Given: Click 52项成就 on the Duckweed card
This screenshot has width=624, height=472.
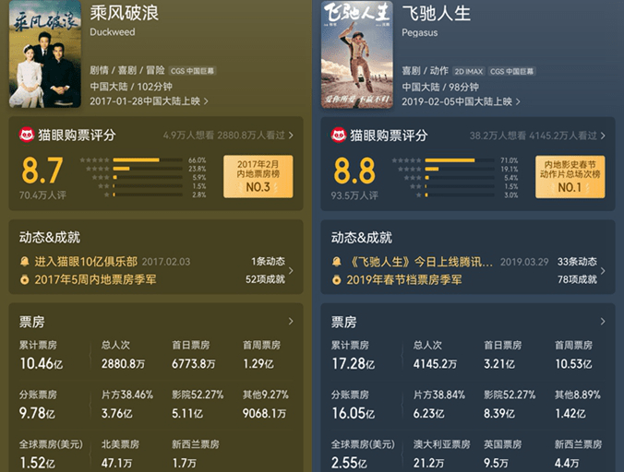Looking at the screenshot, I should [x=265, y=279].
